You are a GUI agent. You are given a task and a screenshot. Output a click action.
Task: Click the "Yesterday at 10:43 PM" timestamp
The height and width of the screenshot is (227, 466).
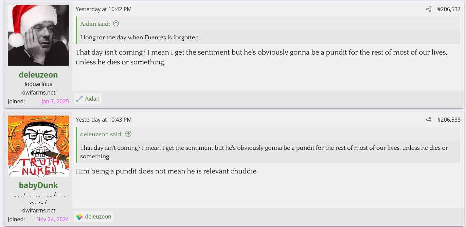pos(104,120)
